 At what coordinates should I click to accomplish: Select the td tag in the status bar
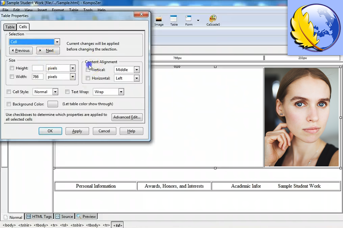click(118, 225)
